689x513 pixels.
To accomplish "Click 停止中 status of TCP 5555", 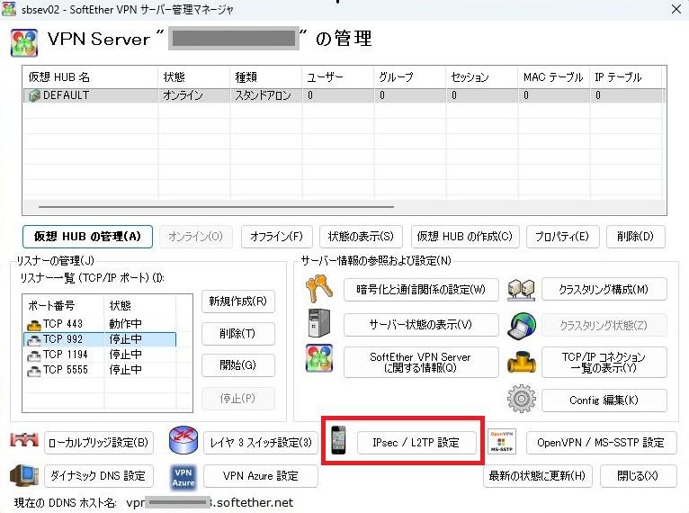I will pos(126,370).
